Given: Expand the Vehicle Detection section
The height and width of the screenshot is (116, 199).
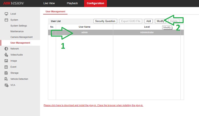Looking at the screenshot, I should coord(19,79).
